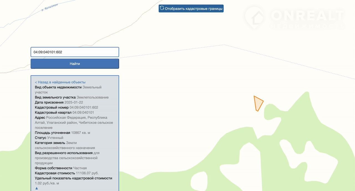Click the 'Статус Учтенный' row
Screen dimensions: 355x191
[x=49, y=138]
